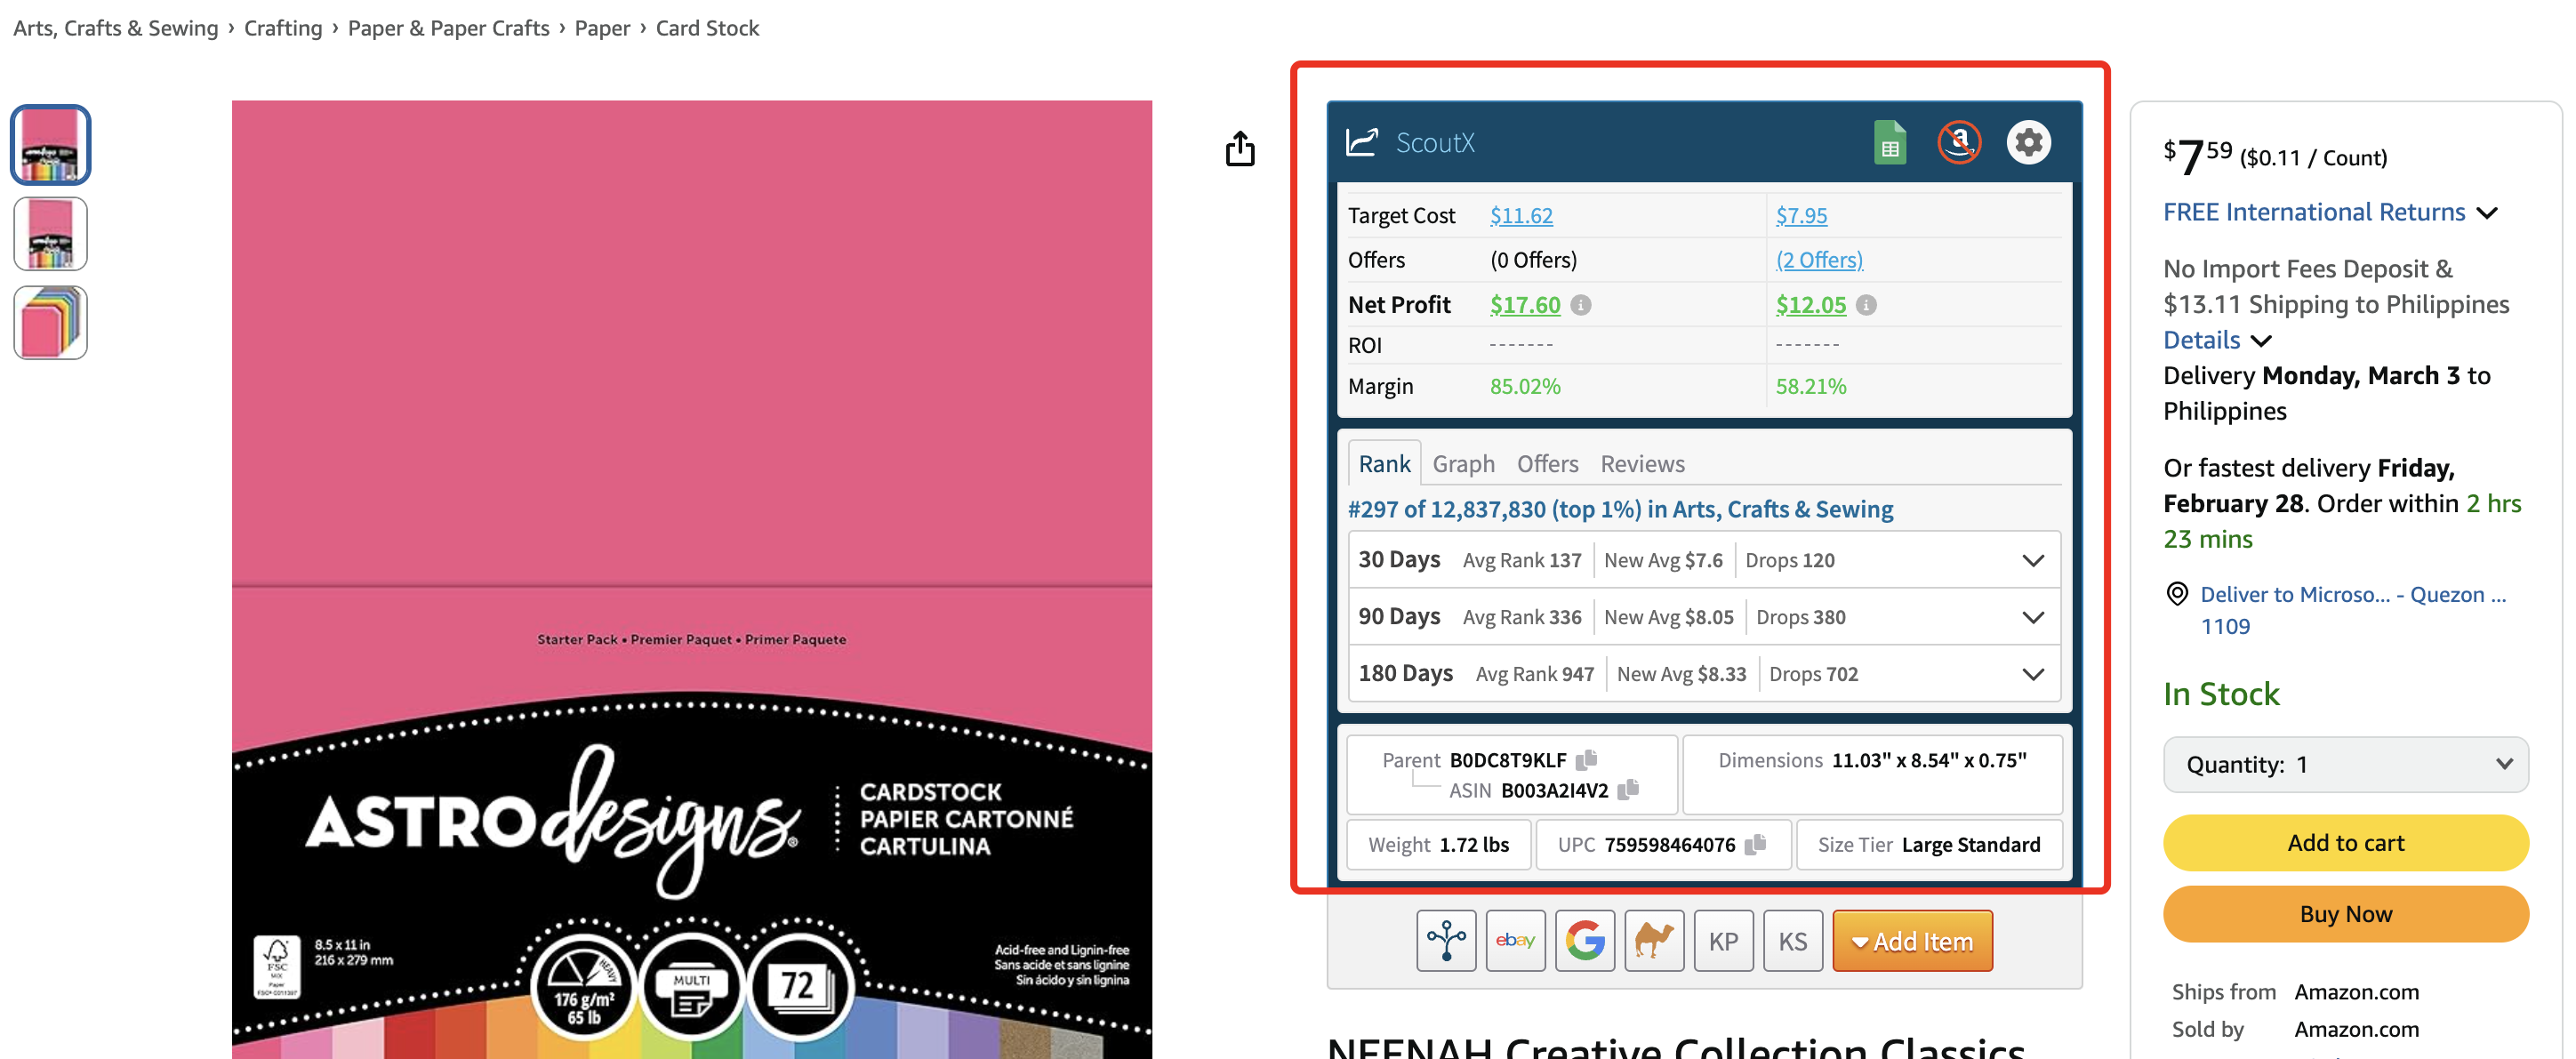The height and width of the screenshot is (1059, 2576).
Task: Switch to the Graph tab
Action: point(1463,464)
